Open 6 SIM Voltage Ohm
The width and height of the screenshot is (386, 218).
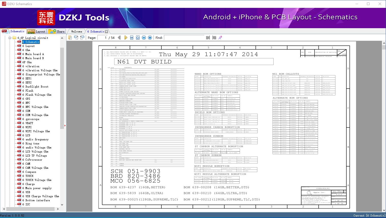(x=35, y=115)
